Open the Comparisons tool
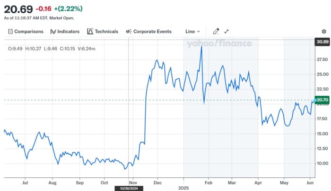This screenshot has width=331, height=191. (x=26, y=32)
